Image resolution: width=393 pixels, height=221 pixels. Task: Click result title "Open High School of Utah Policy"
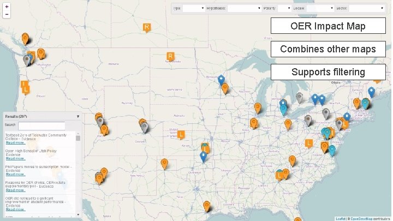coord(31,151)
